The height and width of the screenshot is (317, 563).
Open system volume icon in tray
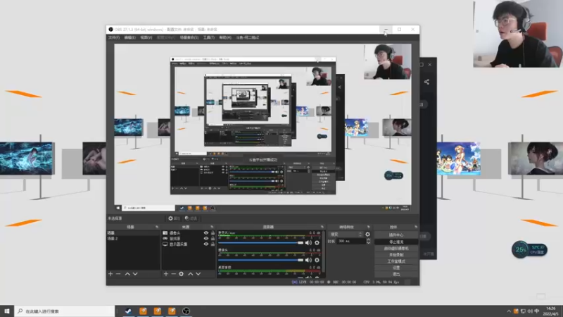click(x=530, y=311)
